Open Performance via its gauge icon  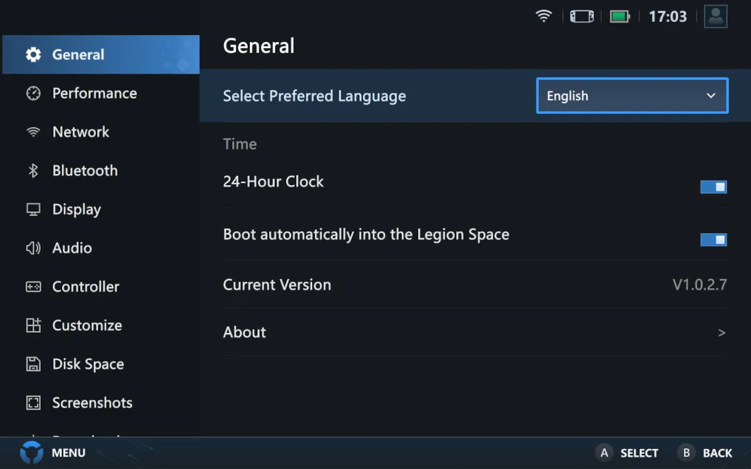33,94
